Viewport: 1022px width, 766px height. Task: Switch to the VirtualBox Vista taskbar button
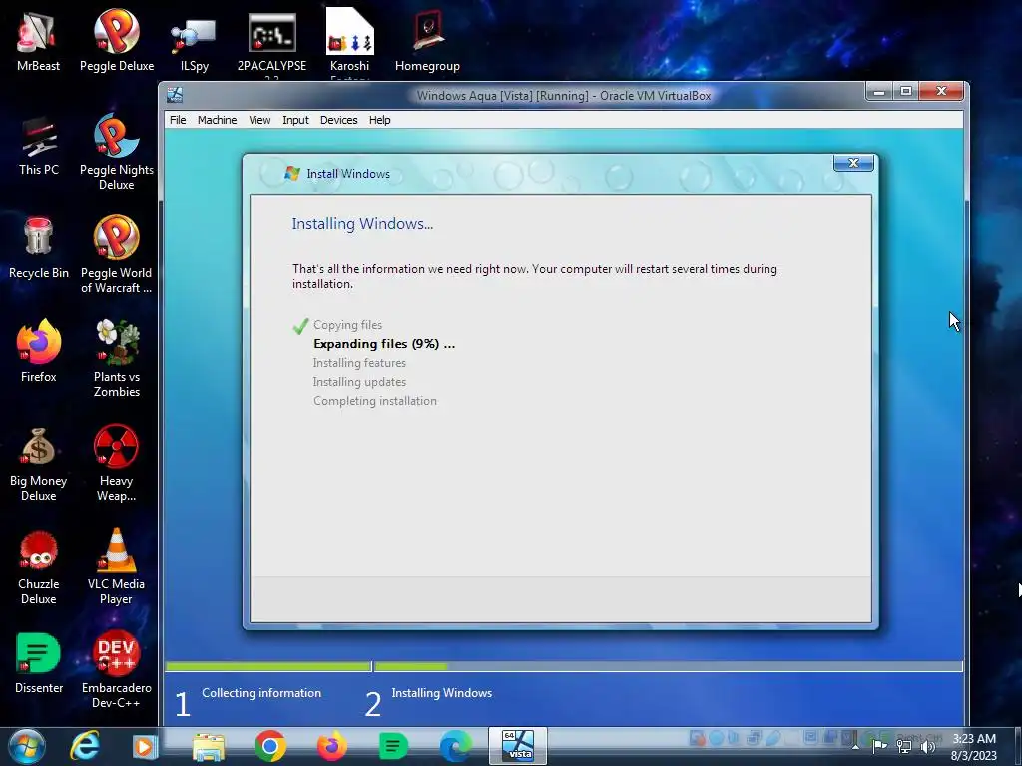518,746
